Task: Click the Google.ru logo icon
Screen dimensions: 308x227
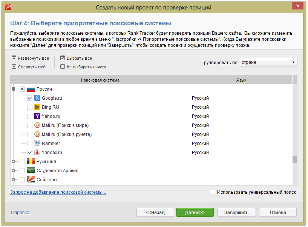Action: pyautogui.click(x=37, y=98)
